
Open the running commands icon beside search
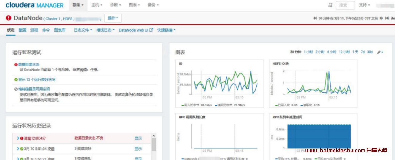click(330, 5)
